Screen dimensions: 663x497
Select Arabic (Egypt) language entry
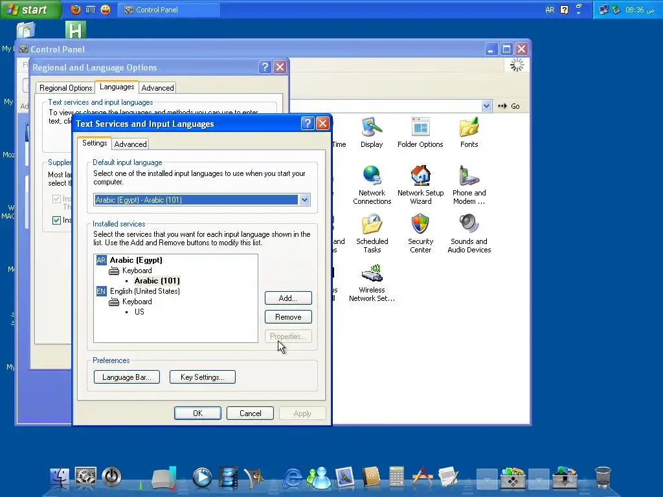(x=136, y=260)
